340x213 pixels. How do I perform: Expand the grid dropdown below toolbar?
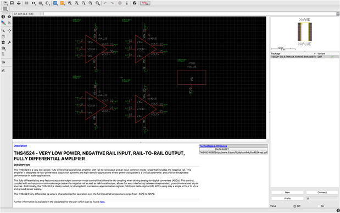pos(5,9)
